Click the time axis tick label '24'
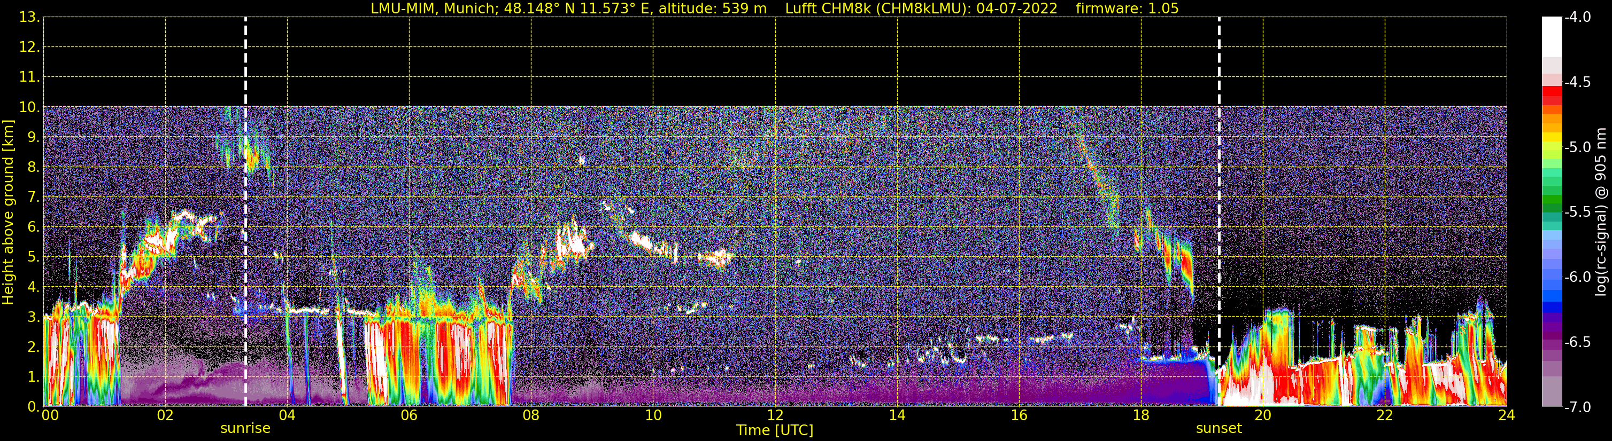 click(x=1507, y=416)
